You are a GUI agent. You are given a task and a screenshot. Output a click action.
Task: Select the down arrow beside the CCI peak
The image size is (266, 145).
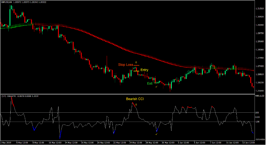click(x=136, y=104)
